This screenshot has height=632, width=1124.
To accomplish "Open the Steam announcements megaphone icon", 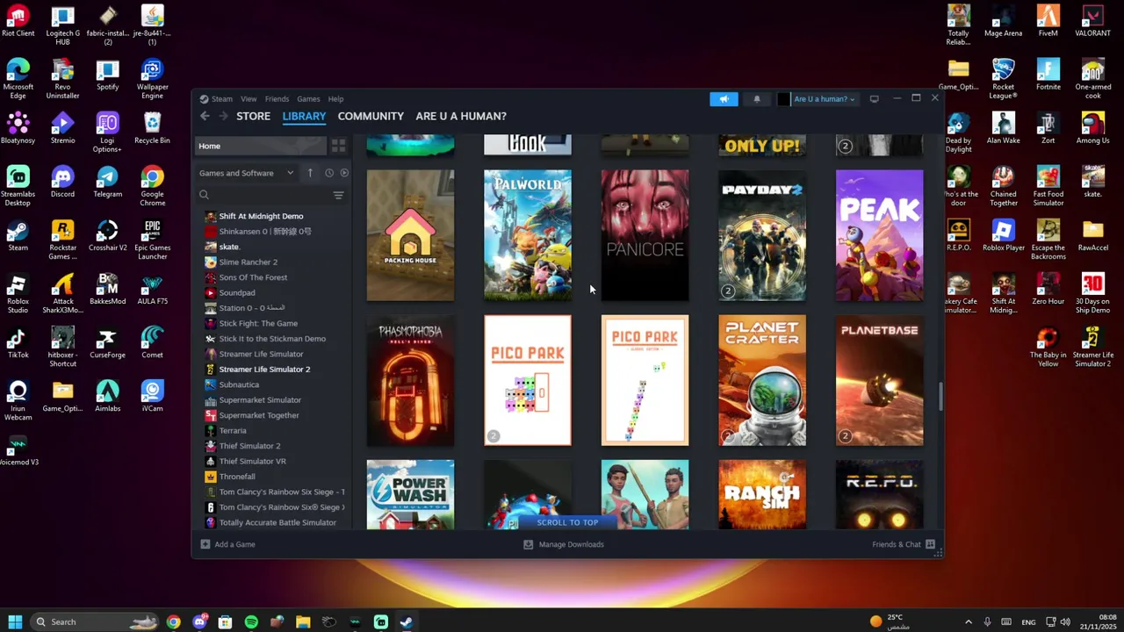I will (x=724, y=99).
